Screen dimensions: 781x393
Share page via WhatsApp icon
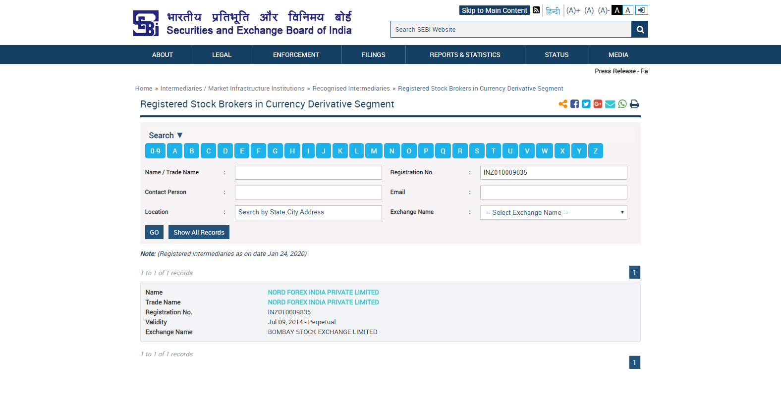(622, 104)
